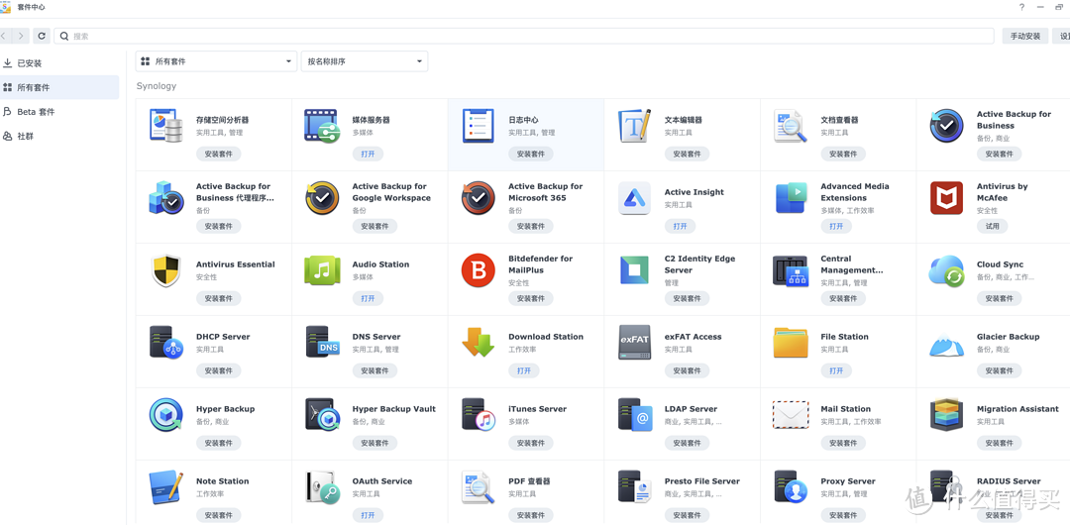Viewport: 1070px width, 525px height.
Task: Click the Hyper Backup icon
Action: click(x=165, y=415)
